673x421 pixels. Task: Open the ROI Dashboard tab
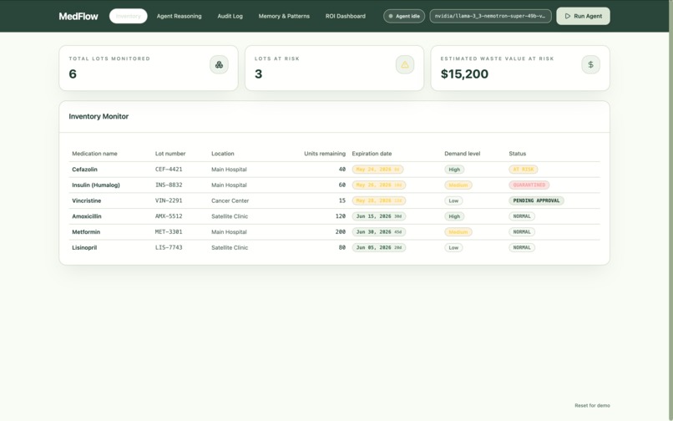coord(346,16)
